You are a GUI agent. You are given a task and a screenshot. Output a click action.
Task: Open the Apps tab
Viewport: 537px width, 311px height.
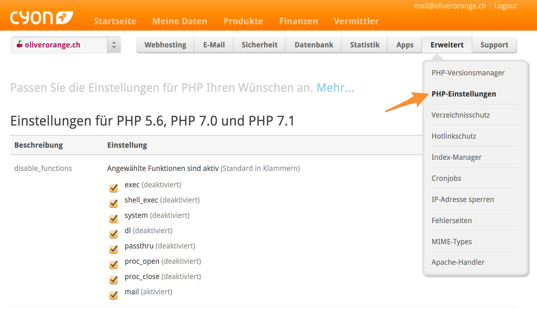[x=405, y=45]
